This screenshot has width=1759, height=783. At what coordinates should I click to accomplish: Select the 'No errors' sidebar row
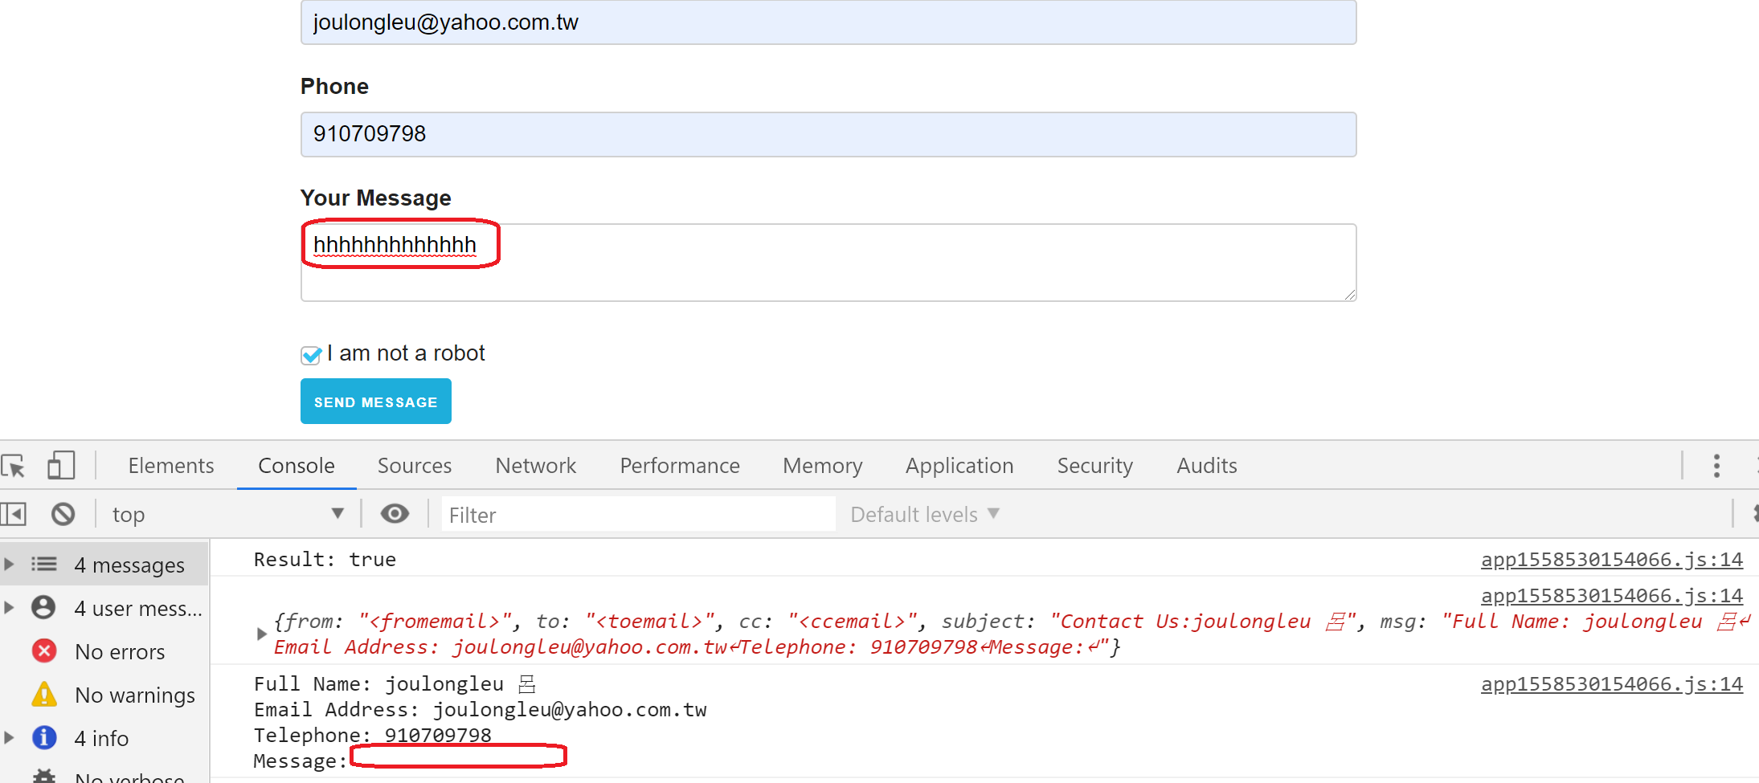pyautogui.click(x=104, y=650)
